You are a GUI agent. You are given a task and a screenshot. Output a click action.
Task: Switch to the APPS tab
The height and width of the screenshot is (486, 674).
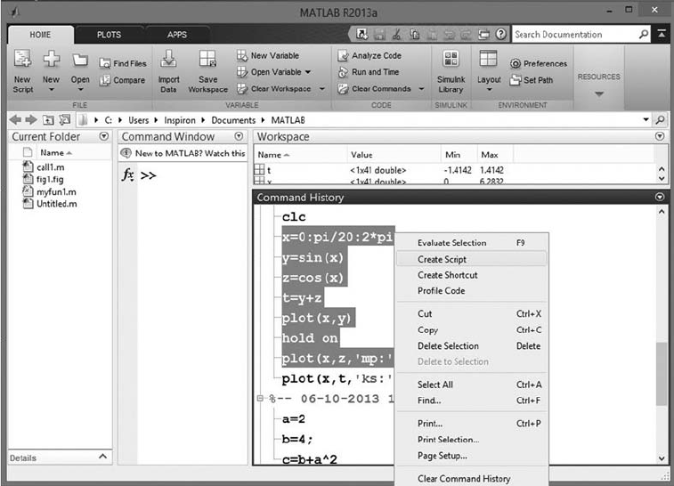tap(177, 35)
